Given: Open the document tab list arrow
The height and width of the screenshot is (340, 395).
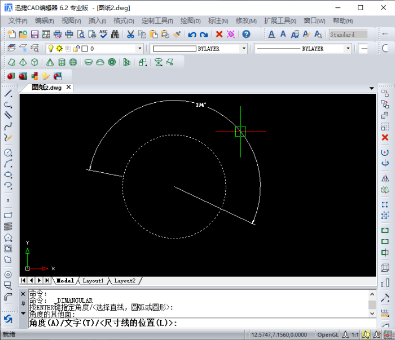Looking at the screenshot, I should pos(371,88).
